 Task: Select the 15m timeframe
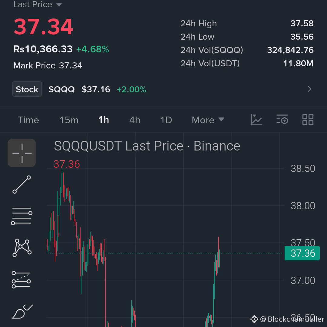(69, 120)
